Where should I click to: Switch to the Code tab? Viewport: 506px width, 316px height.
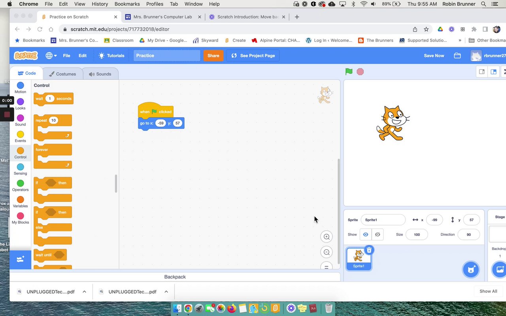pos(27,73)
